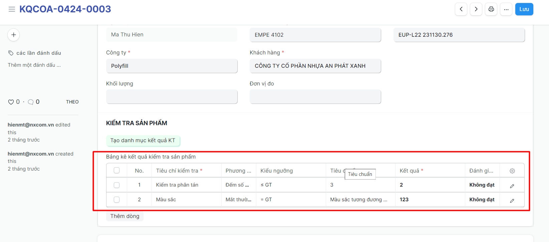The image size is (549, 242).
Task: Open the three-dot more options menu
Action: pyautogui.click(x=506, y=9)
